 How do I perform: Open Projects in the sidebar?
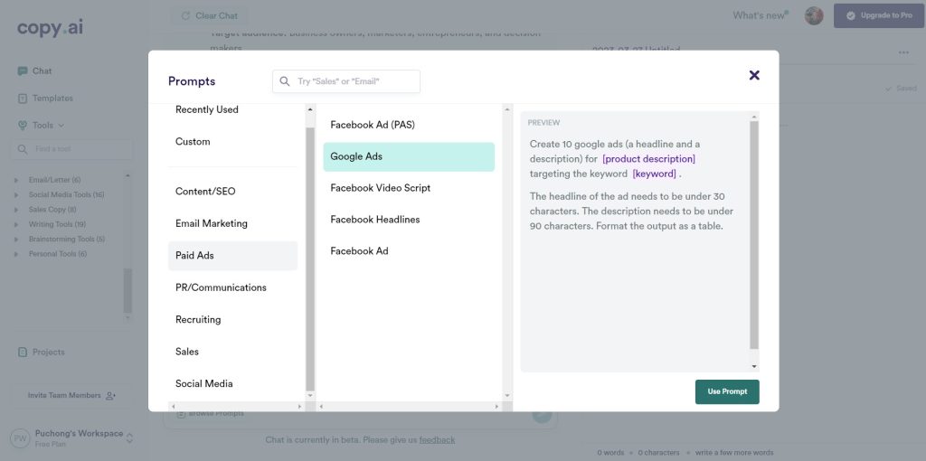tap(42, 353)
